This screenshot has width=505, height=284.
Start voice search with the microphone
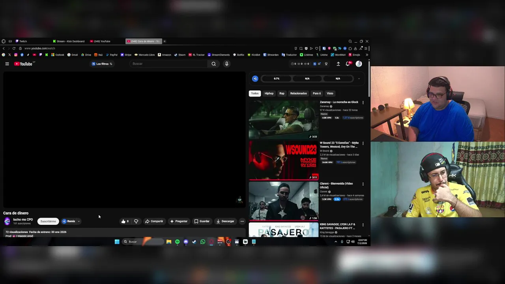pos(226,64)
